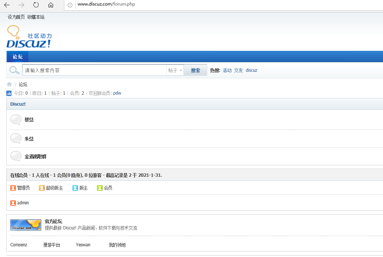Go back with the browser back arrow
383x257 pixels.
point(7,5)
